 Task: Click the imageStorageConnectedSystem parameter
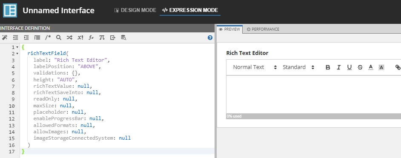[73, 138]
